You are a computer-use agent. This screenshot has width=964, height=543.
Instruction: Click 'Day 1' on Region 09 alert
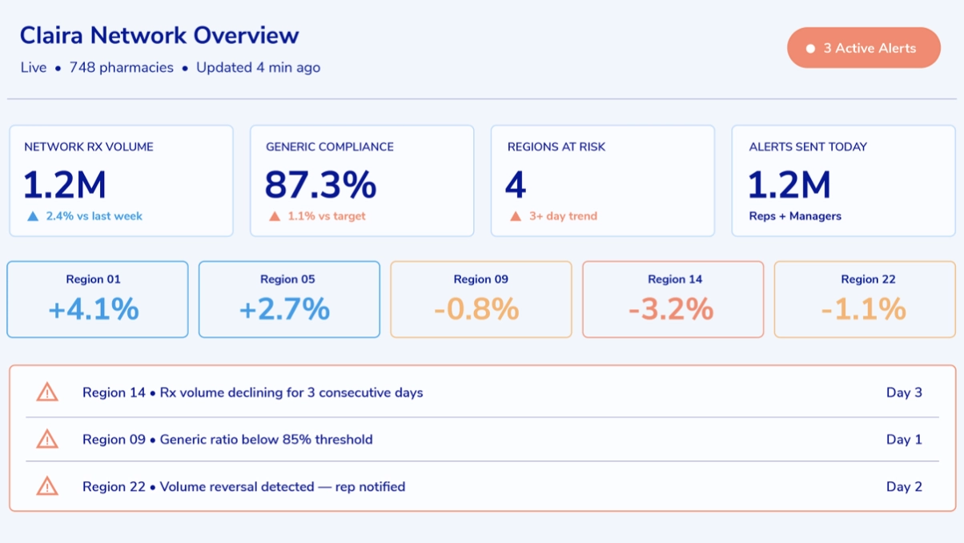(904, 439)
